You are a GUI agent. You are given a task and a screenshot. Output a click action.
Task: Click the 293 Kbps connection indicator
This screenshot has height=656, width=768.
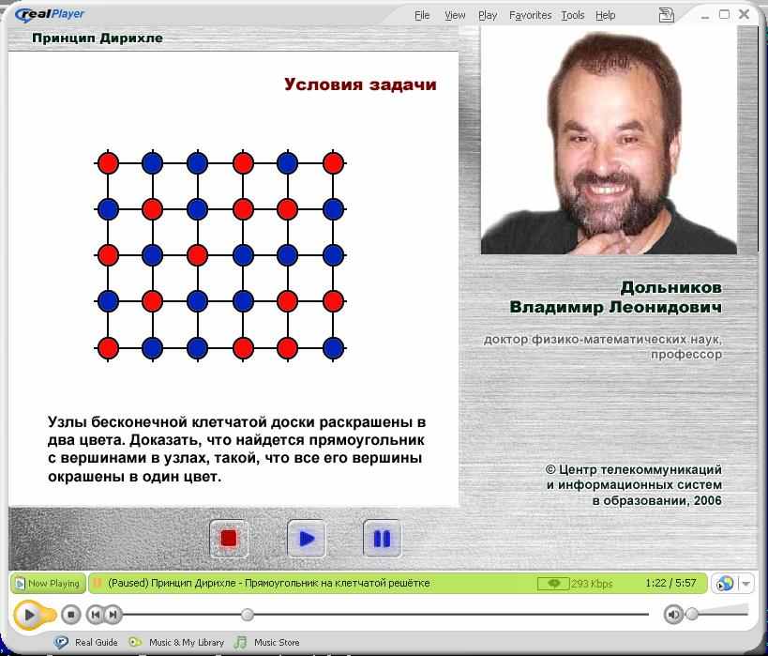576,584
